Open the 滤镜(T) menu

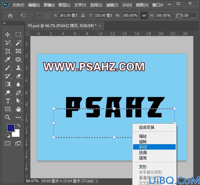(112, 5)
